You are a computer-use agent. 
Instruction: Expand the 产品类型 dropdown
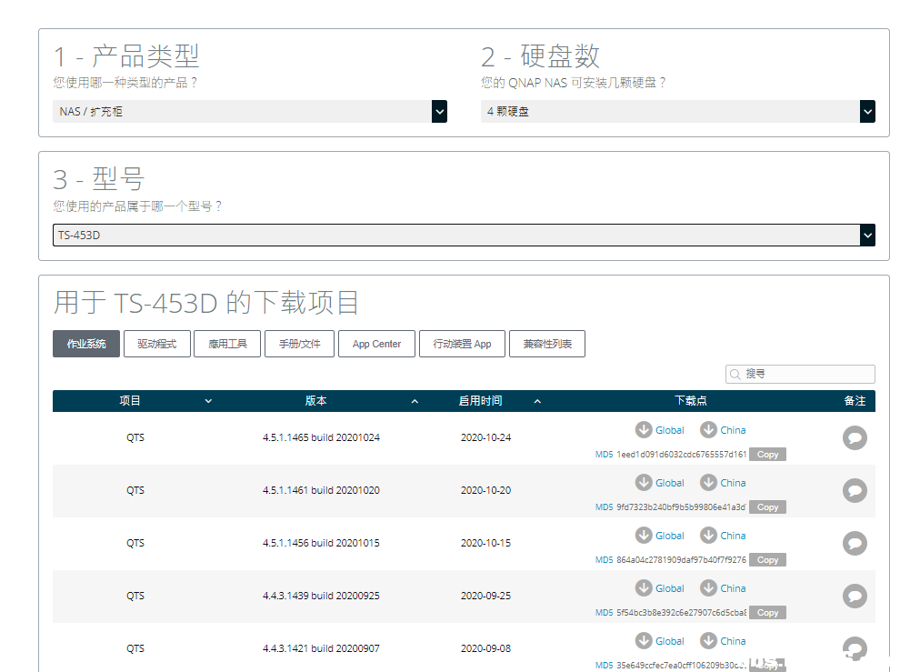point(249,112)
